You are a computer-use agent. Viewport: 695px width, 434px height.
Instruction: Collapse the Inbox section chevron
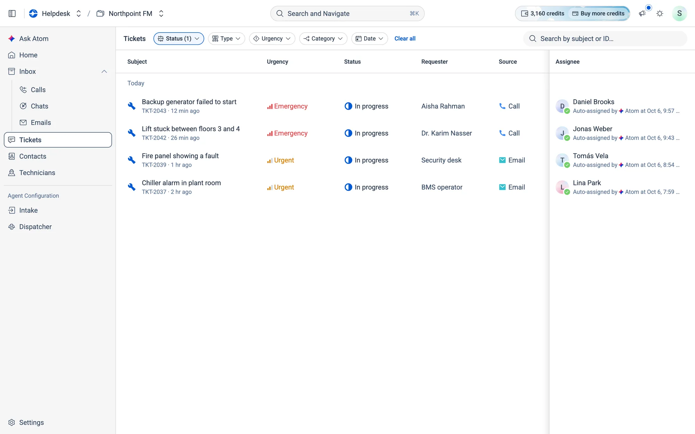(104, 72)
